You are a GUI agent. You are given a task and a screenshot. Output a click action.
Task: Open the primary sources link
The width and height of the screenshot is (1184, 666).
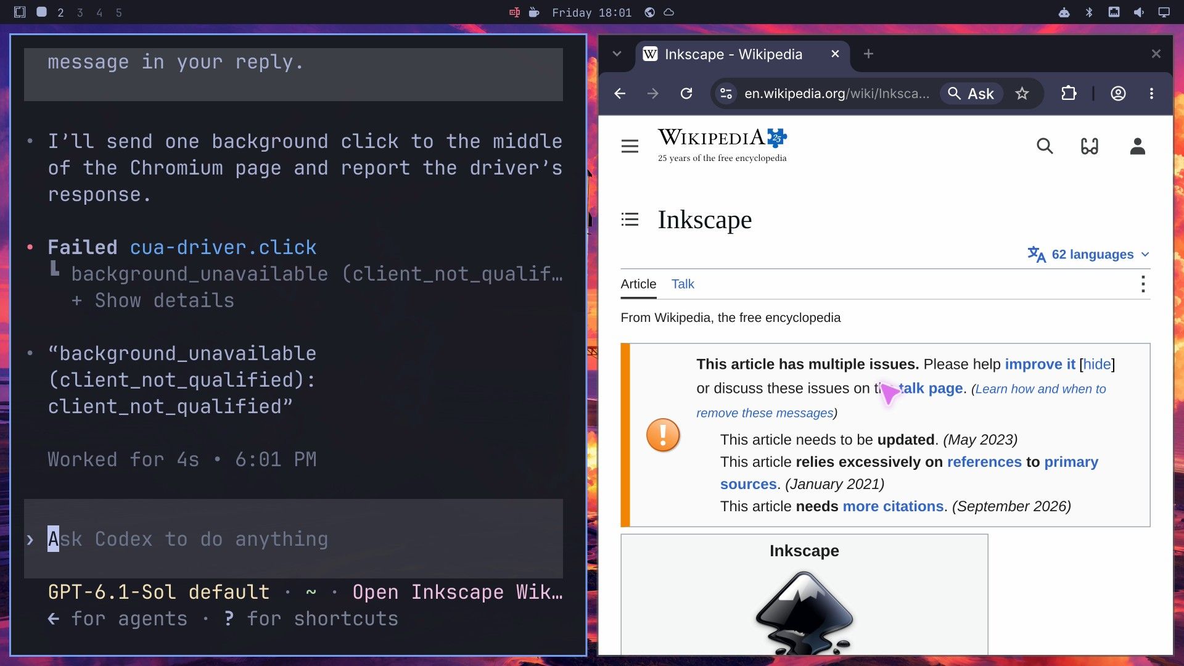(x=909, y=473)
